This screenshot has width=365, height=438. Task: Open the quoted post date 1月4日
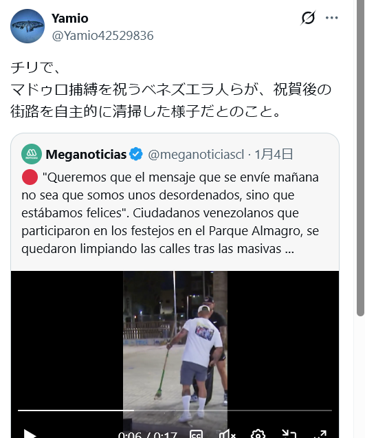point(274,154)
